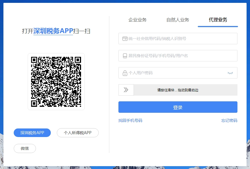
Task: Focus the 个人用户密码 password field
Action: pyautogui.click(x=178, y=73)
